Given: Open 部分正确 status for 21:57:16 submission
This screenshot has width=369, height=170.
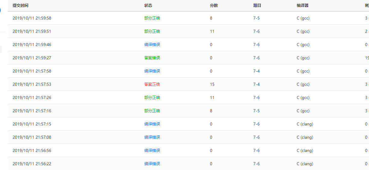Looking at the screenshot, I should 152,111.
